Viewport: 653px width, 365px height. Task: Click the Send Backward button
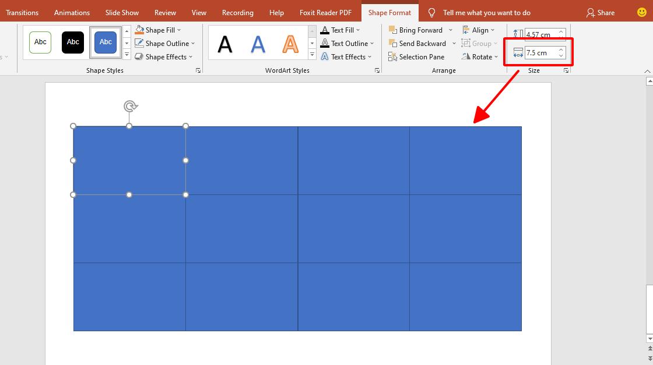pos(417,43)
